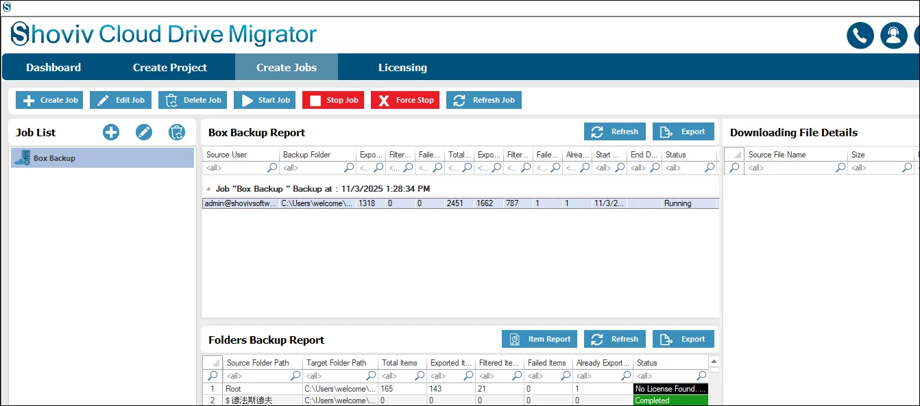This screenshot has width=920, height=406.
Task: Click the 165 total items cell
Action: tap(402, 389)
